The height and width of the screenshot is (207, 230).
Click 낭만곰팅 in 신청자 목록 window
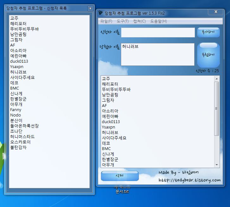pyautogui.click(x=18, y=34)
